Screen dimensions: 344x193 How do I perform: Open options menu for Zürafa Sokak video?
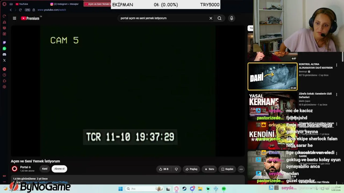[336, 95]
